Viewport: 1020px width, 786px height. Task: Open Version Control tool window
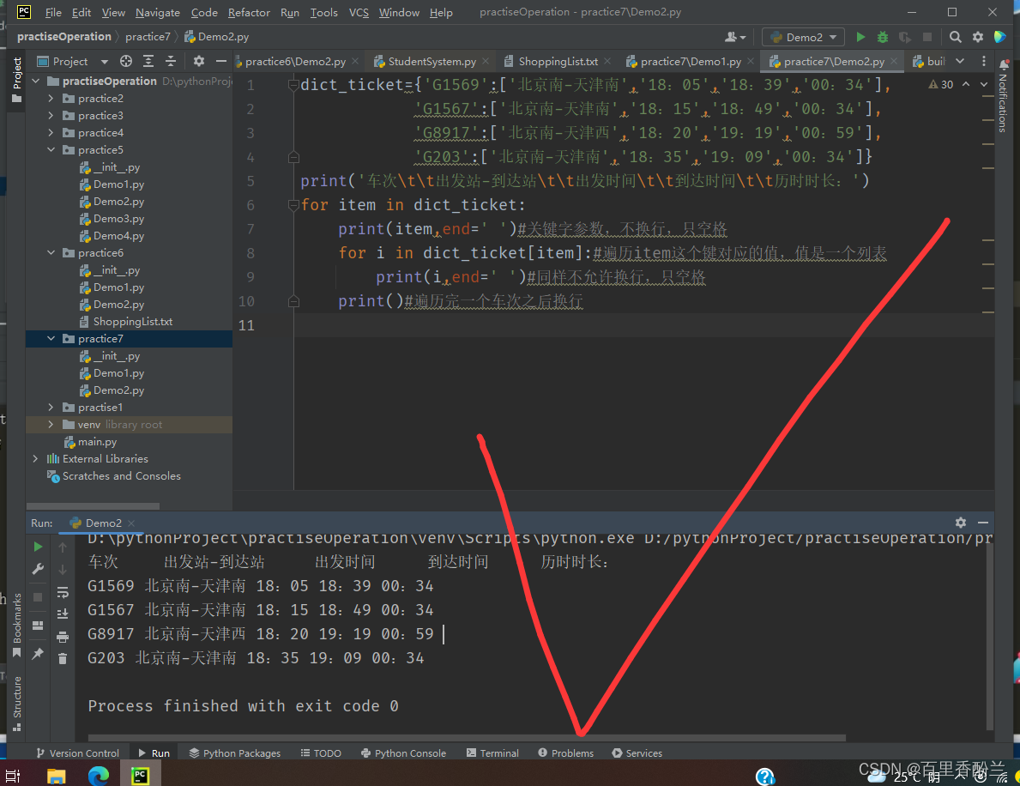point(77,753)
